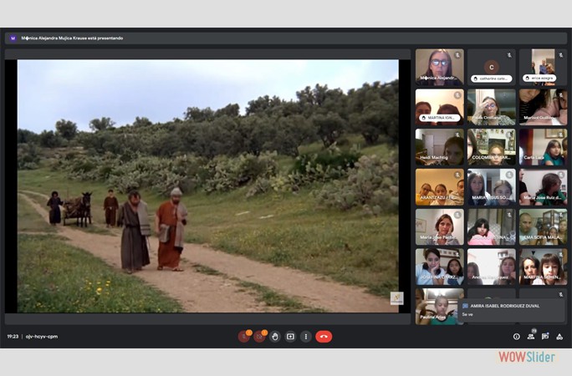Click the 'Se ve' chat message text
The height and width of the screenshot is (376, 572).
[x=467, y=314]
